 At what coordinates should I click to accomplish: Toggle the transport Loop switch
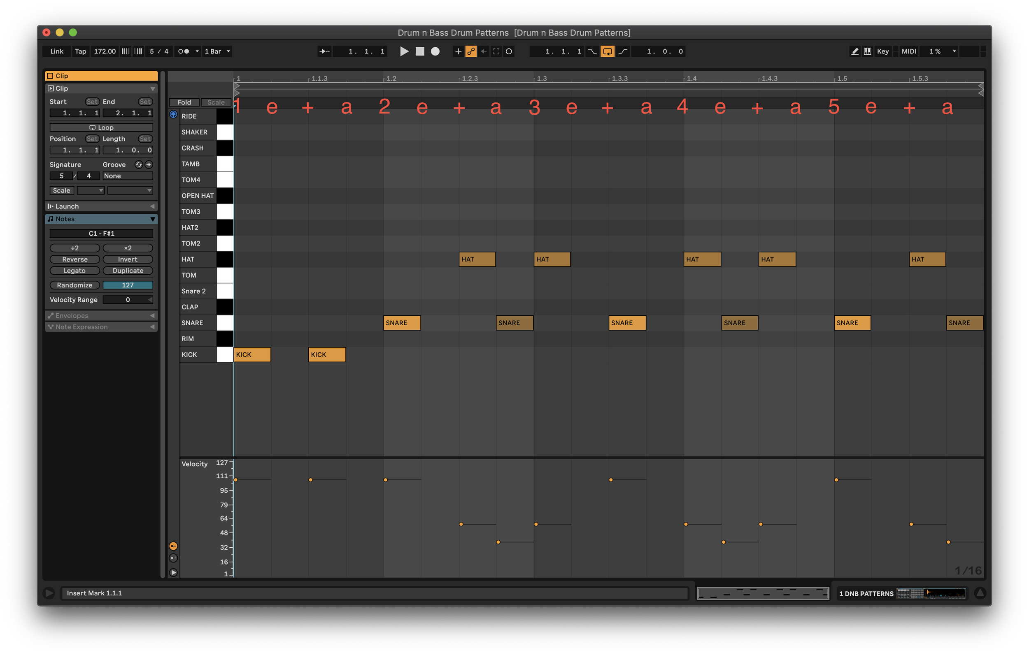click(607, 51)
